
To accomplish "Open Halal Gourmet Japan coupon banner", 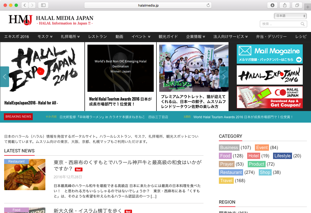I will click(269, 97).
